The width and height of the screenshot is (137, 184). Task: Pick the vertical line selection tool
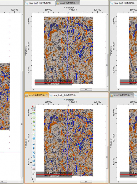pyautogui.click(x=34, y=148)
